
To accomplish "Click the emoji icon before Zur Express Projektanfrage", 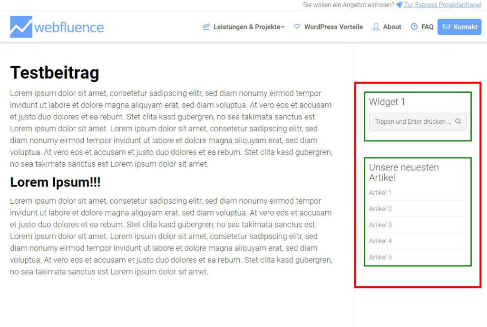I will 399,5.
